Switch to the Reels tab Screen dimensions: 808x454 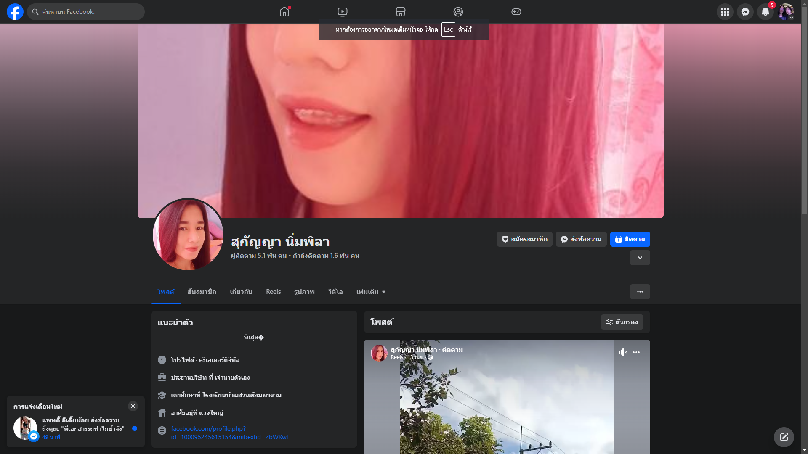tap(273, 292)
